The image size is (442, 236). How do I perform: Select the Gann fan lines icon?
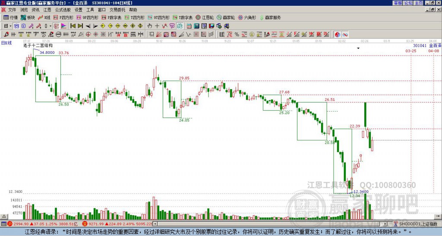click(x=159, y=34)
